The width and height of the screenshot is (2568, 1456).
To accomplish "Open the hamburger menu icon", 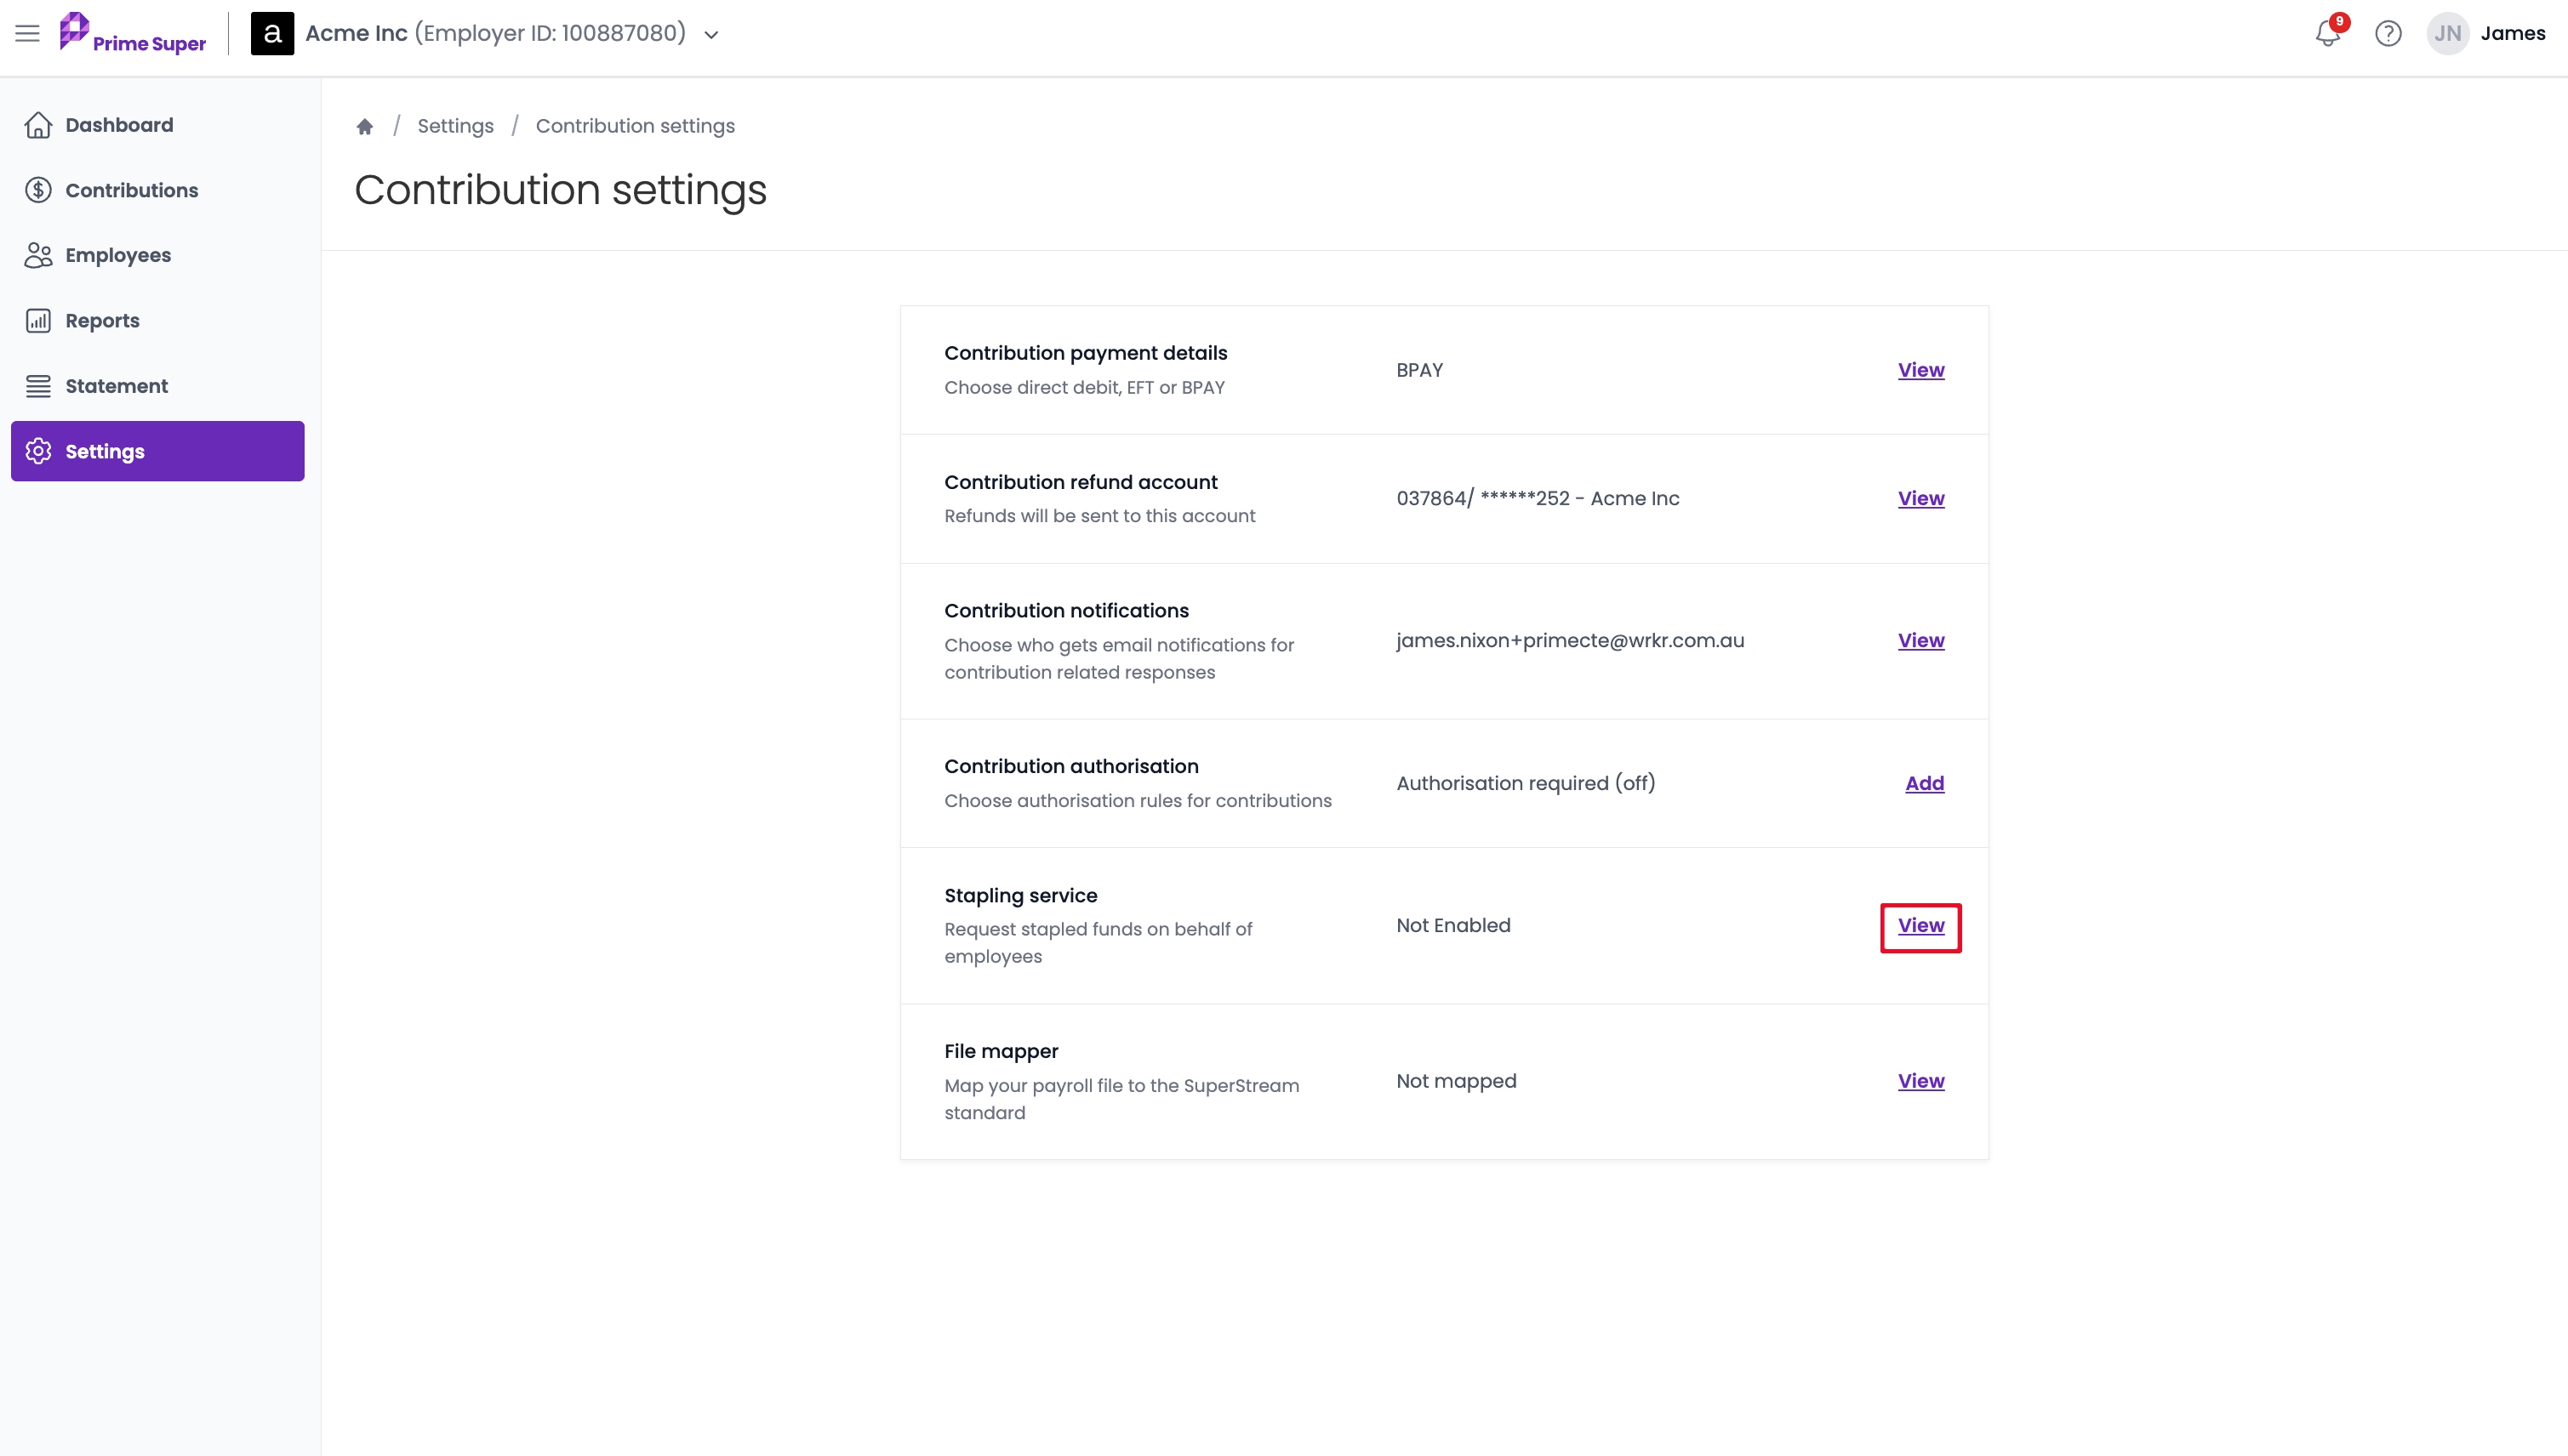I will click(x=27, y=33).
